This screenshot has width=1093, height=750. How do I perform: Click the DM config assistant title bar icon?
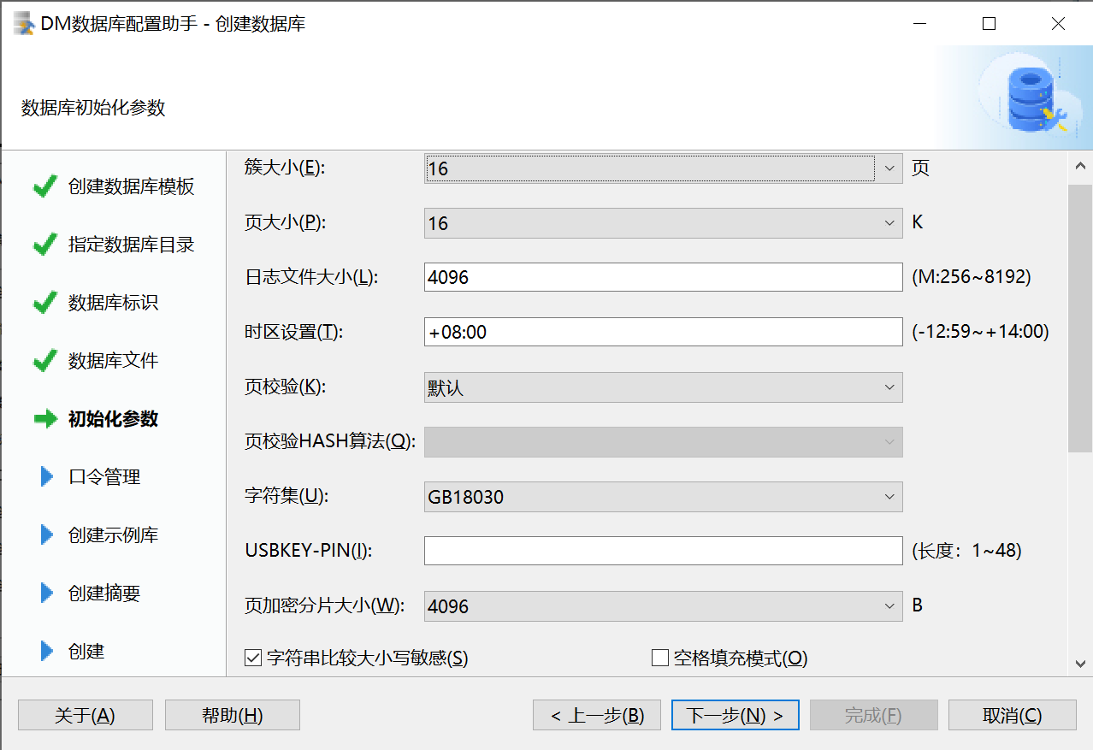point(24,24)
